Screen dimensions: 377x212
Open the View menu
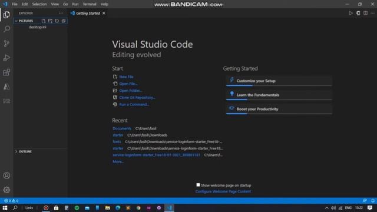55,4
